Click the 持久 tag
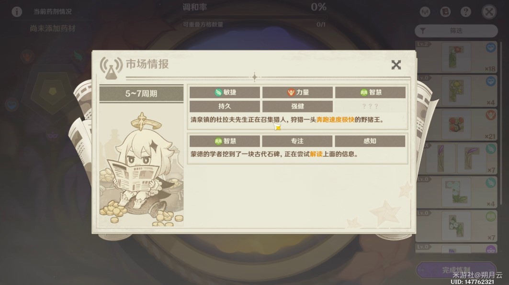The width and height of the screenshot is (509, 285). (225, 106)
